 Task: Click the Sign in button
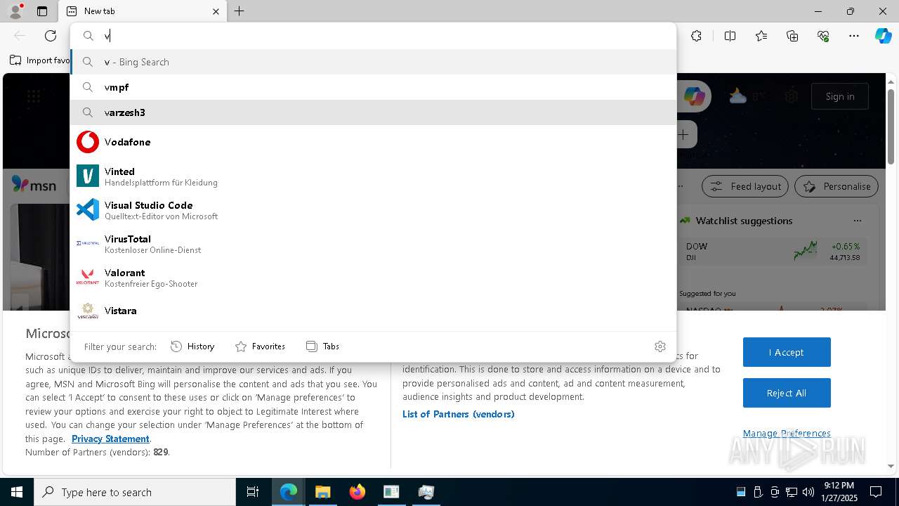point(840,96)
